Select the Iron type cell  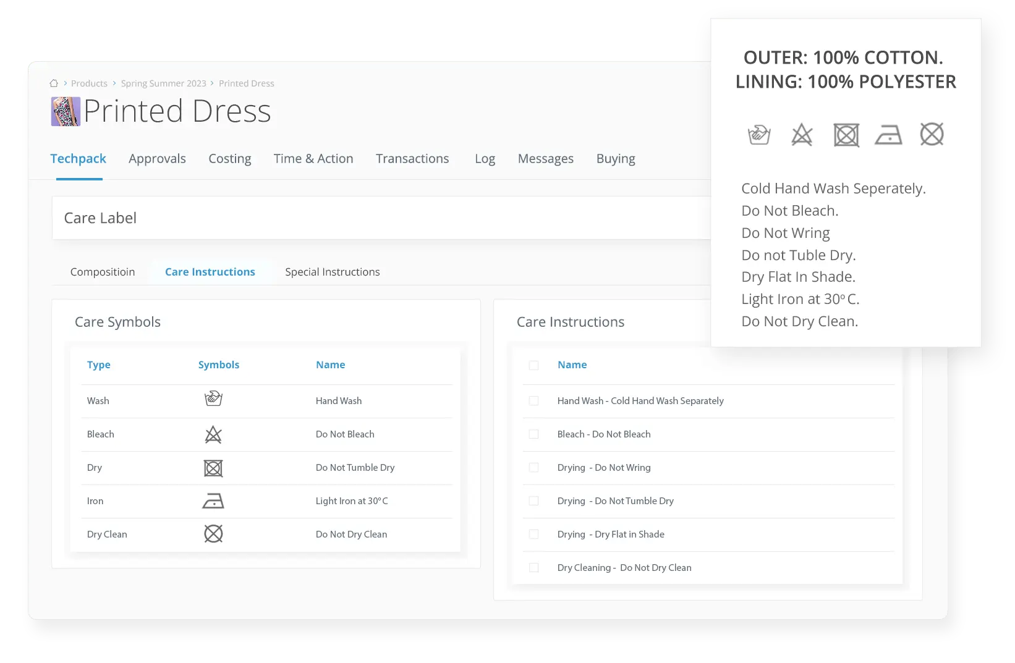point(95,501)
